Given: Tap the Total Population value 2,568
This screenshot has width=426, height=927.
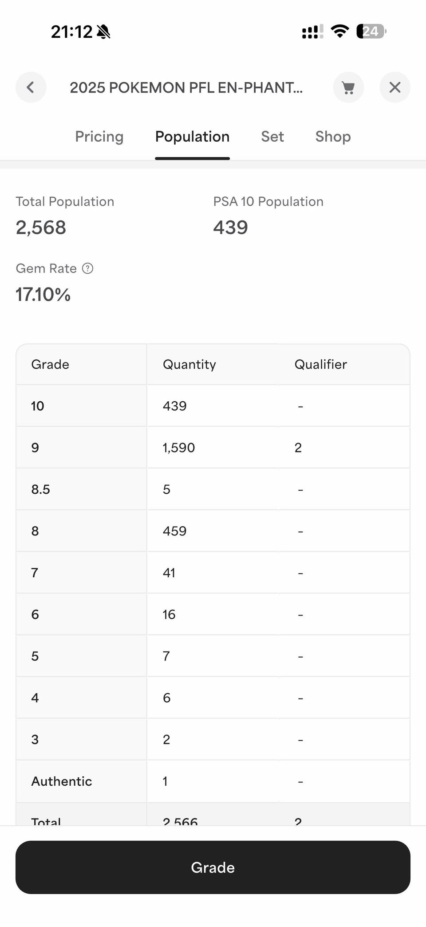Looking at the screenshot, I should pos(41,228).
